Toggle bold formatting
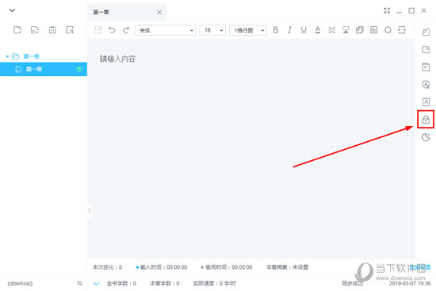The width and height of the screenshot is (436, 291). pyautogui.click(x=276, y=30)
